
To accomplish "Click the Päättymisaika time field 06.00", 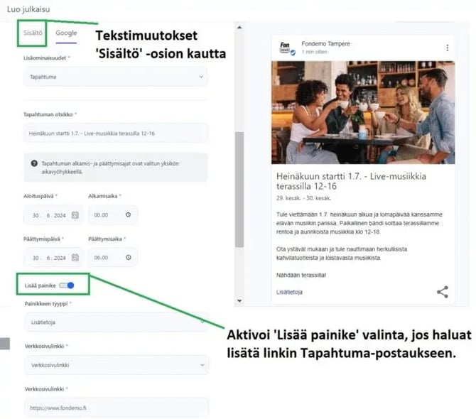I will click(113, 258).
